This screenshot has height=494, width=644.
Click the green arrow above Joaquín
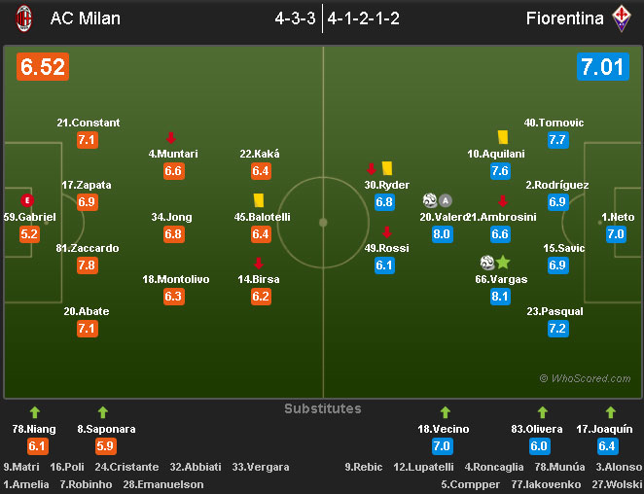pyautogui.click(x=611, y=411)
